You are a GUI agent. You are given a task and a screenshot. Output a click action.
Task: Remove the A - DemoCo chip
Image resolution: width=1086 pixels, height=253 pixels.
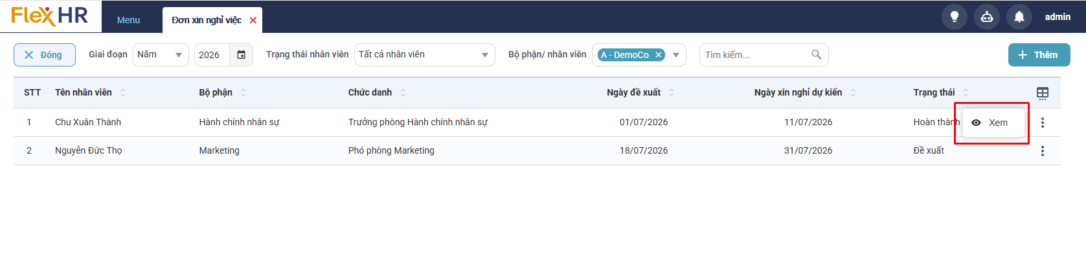pyautogui.click(x=659, y=55)
